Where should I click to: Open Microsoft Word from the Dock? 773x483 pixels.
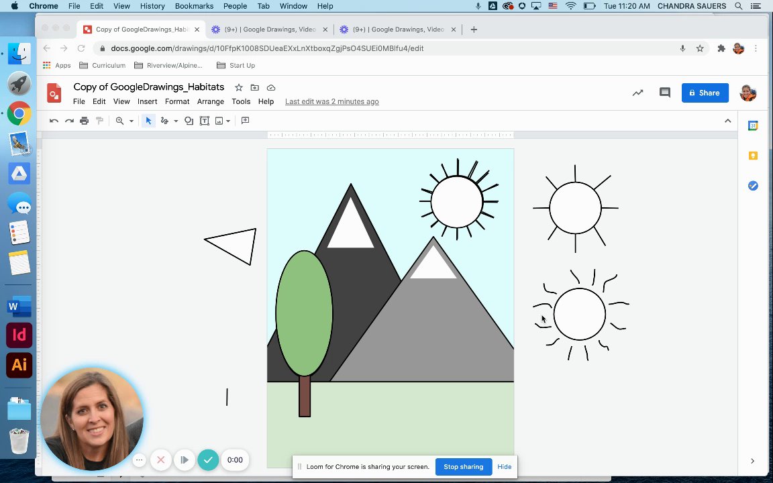tap(19, 306)
